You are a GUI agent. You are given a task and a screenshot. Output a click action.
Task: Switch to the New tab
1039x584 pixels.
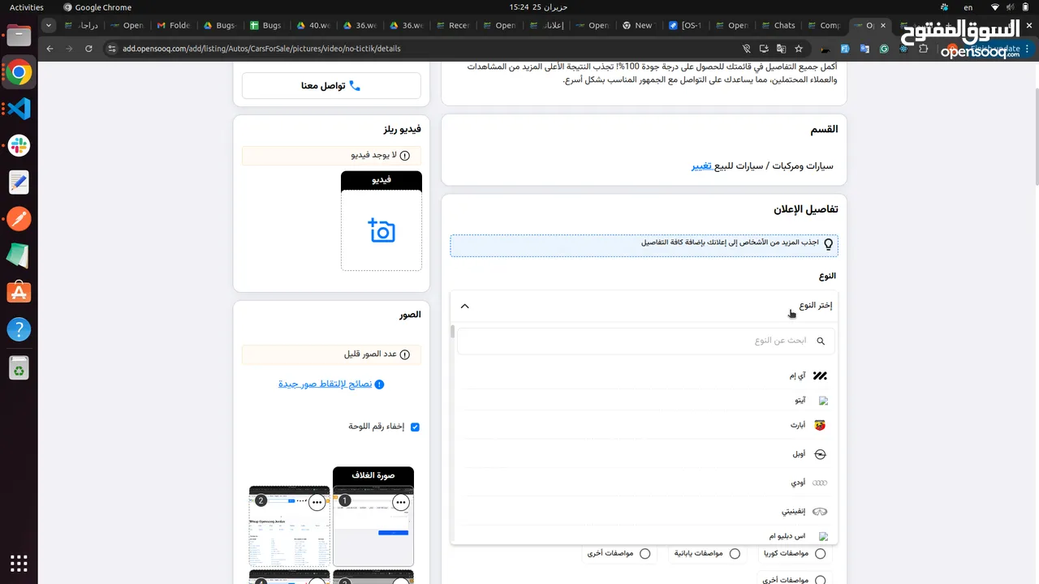(638, 25)
